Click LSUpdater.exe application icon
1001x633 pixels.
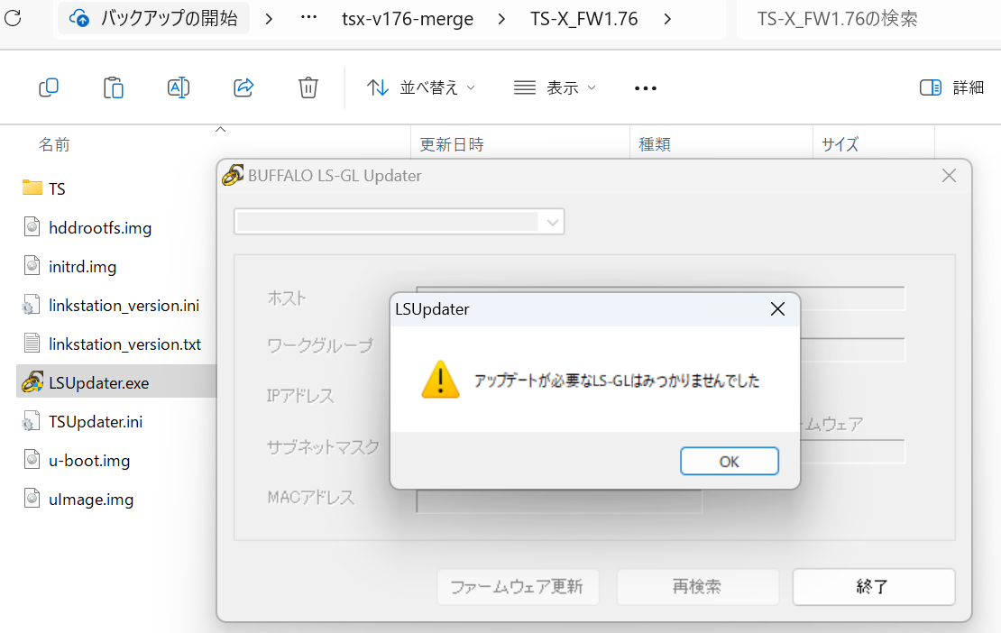click(x=32, y=381)
